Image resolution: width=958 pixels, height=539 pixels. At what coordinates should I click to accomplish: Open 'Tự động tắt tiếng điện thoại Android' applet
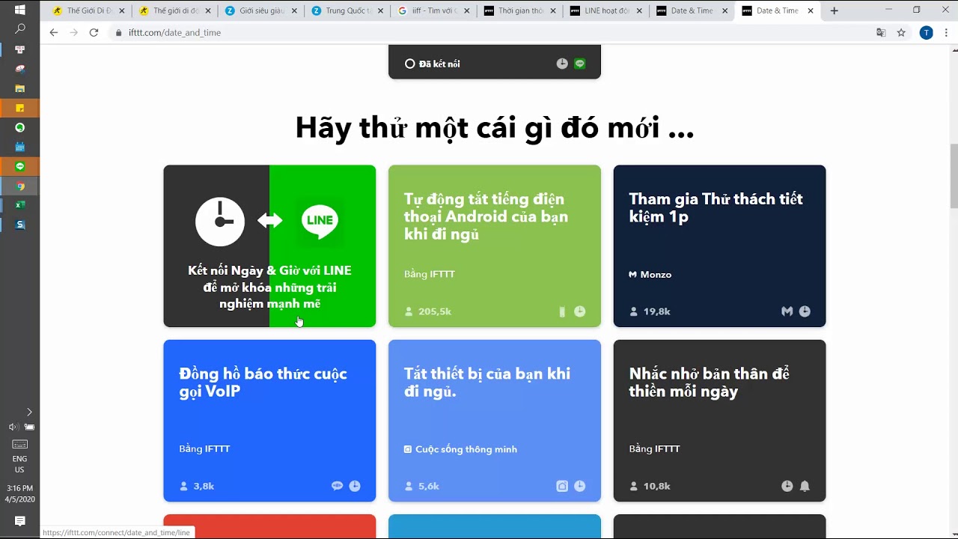pyautogui.click(x=494, y=246)
